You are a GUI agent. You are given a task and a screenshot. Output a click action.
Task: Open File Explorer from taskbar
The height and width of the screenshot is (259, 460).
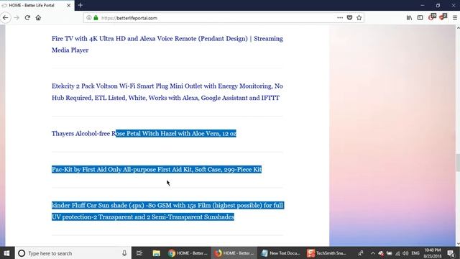pos(157,253)
